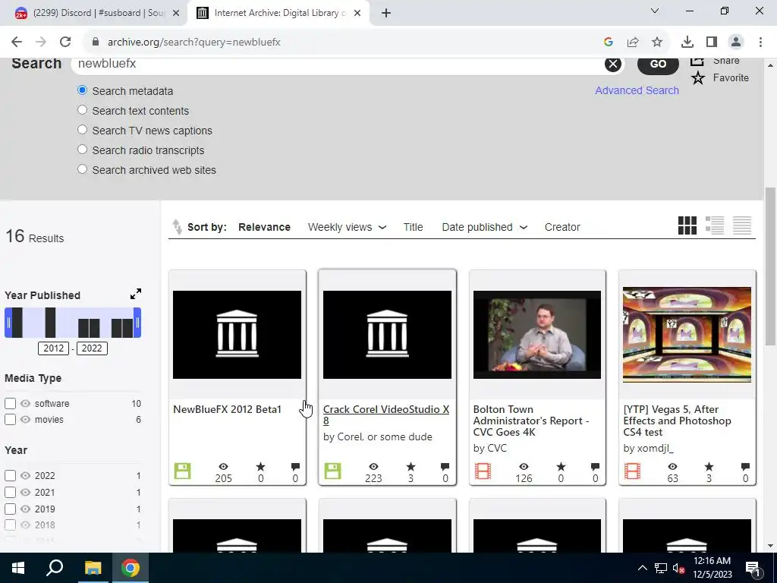Open Advanced Search link
The image size is (777, 583).
[637, 90]
